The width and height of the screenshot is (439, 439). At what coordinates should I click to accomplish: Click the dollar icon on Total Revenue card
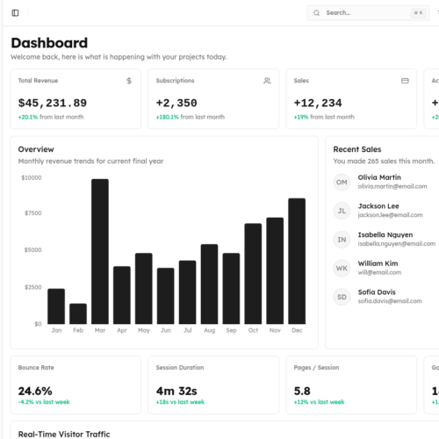pos(129,81)
